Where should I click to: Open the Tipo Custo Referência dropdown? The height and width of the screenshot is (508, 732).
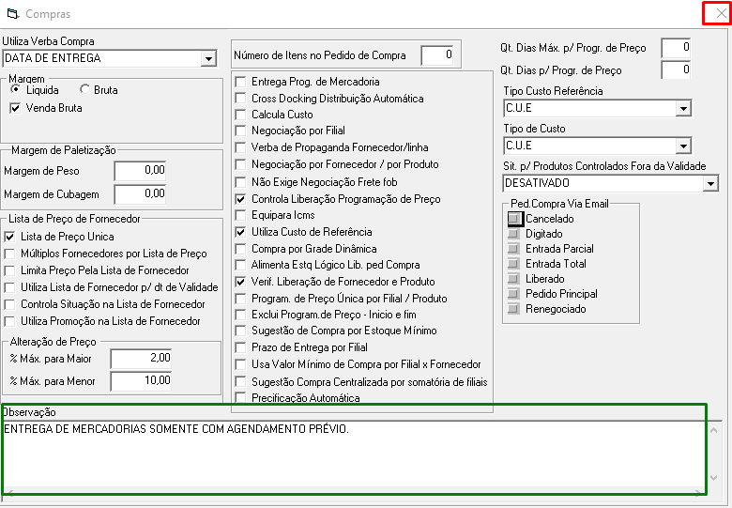(x=683, y=109)
